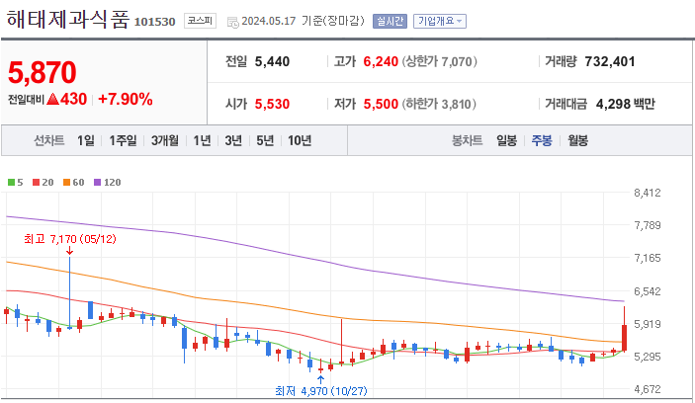
Task: Click the 6,542 y-axis price label
Action: click(x=648, y=291)
